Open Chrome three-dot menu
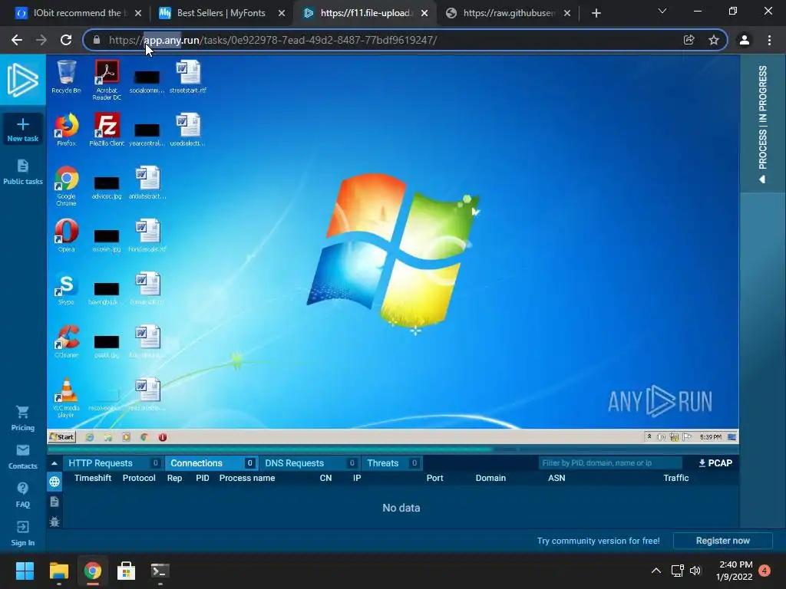Viewport: 786px width, 589px height. pos(769,40)
